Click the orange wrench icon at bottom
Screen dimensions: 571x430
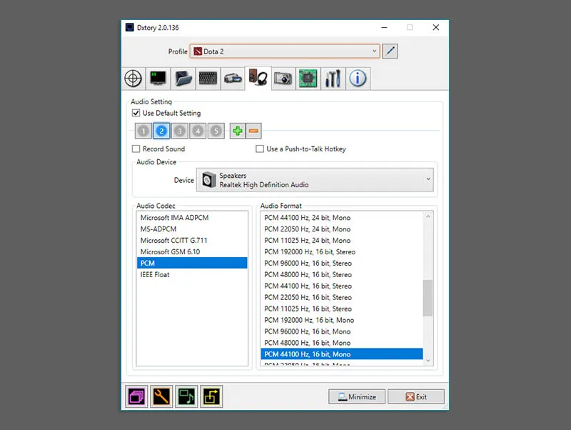(x=161, y=396)
